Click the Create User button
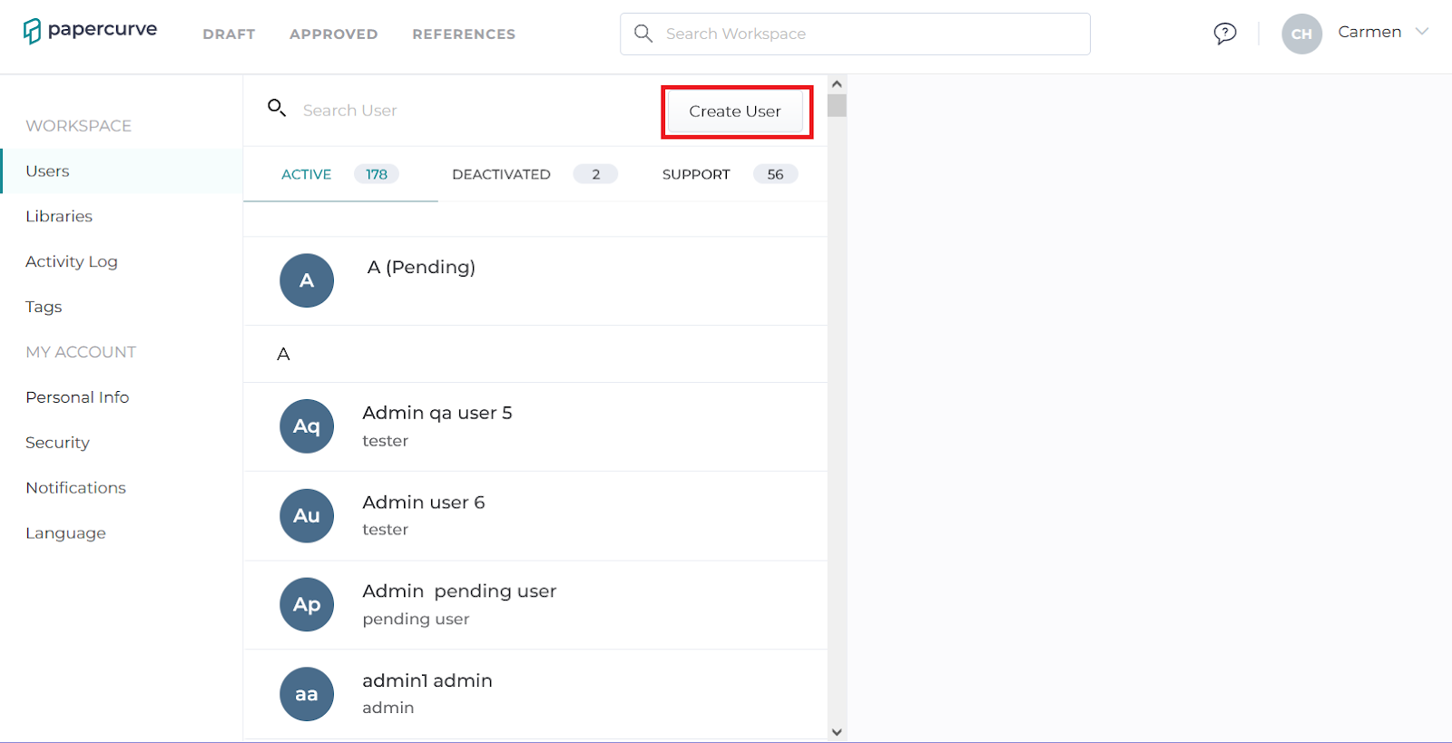This screenshot has height=743, width=1452. pos(735,112)
